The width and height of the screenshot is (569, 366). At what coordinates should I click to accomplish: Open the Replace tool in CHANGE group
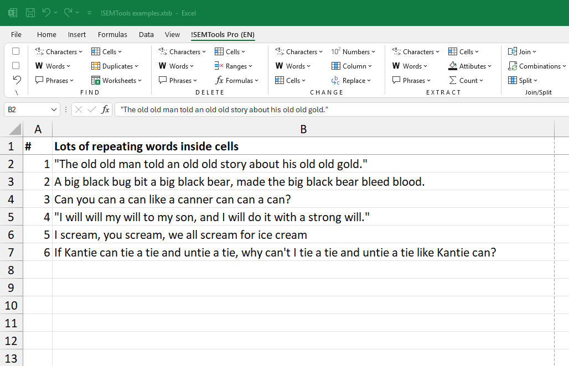(x=351, y=81)
